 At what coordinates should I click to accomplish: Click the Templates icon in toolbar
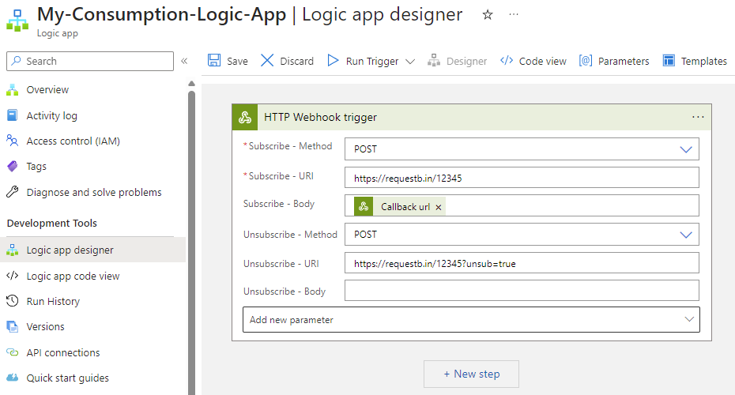(669, 61)
